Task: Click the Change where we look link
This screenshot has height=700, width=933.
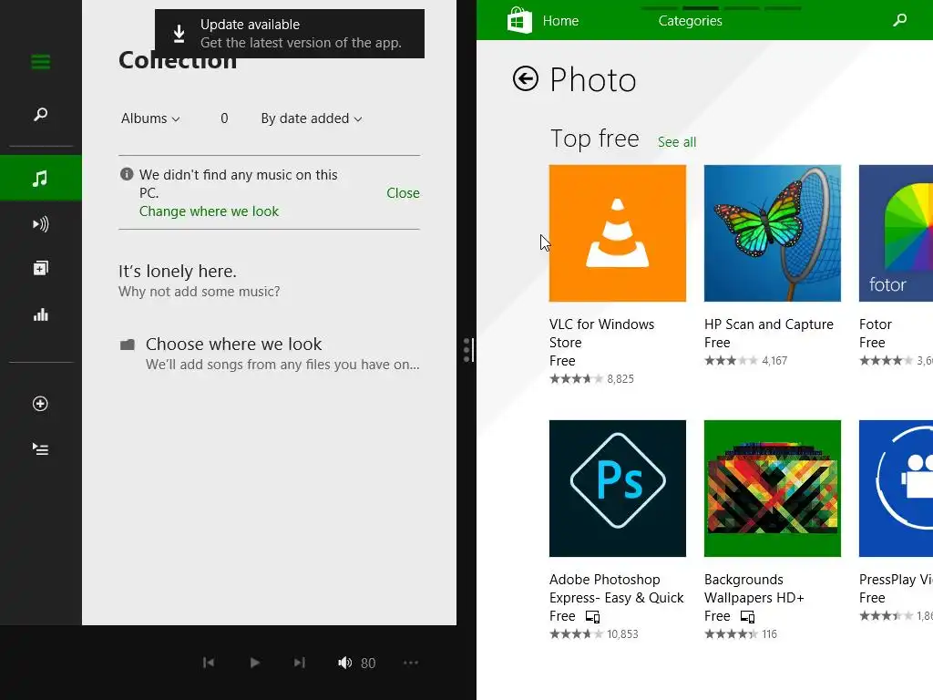Action: click(x=209, y=211)
